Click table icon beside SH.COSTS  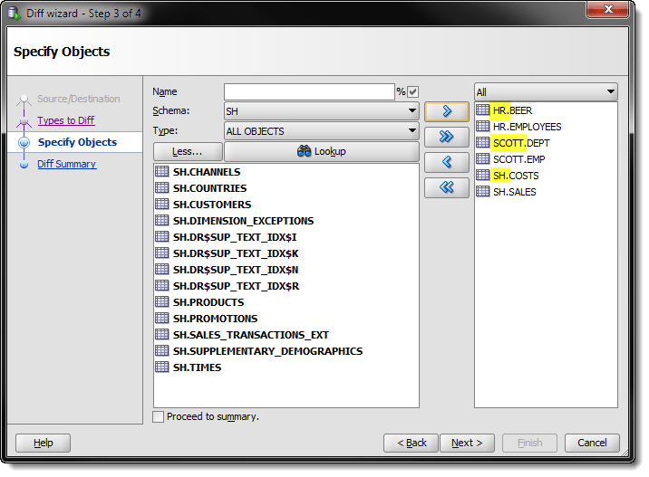tap(482, 176)
